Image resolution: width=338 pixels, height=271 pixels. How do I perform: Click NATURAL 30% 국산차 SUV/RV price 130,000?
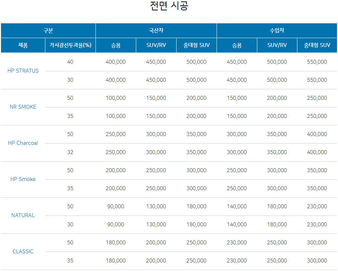pos(156,225)
